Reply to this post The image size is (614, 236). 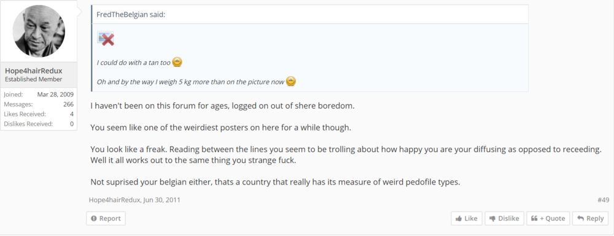(x=591, y=218)
